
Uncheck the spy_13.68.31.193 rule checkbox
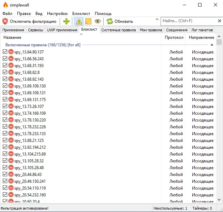[5, 65]
